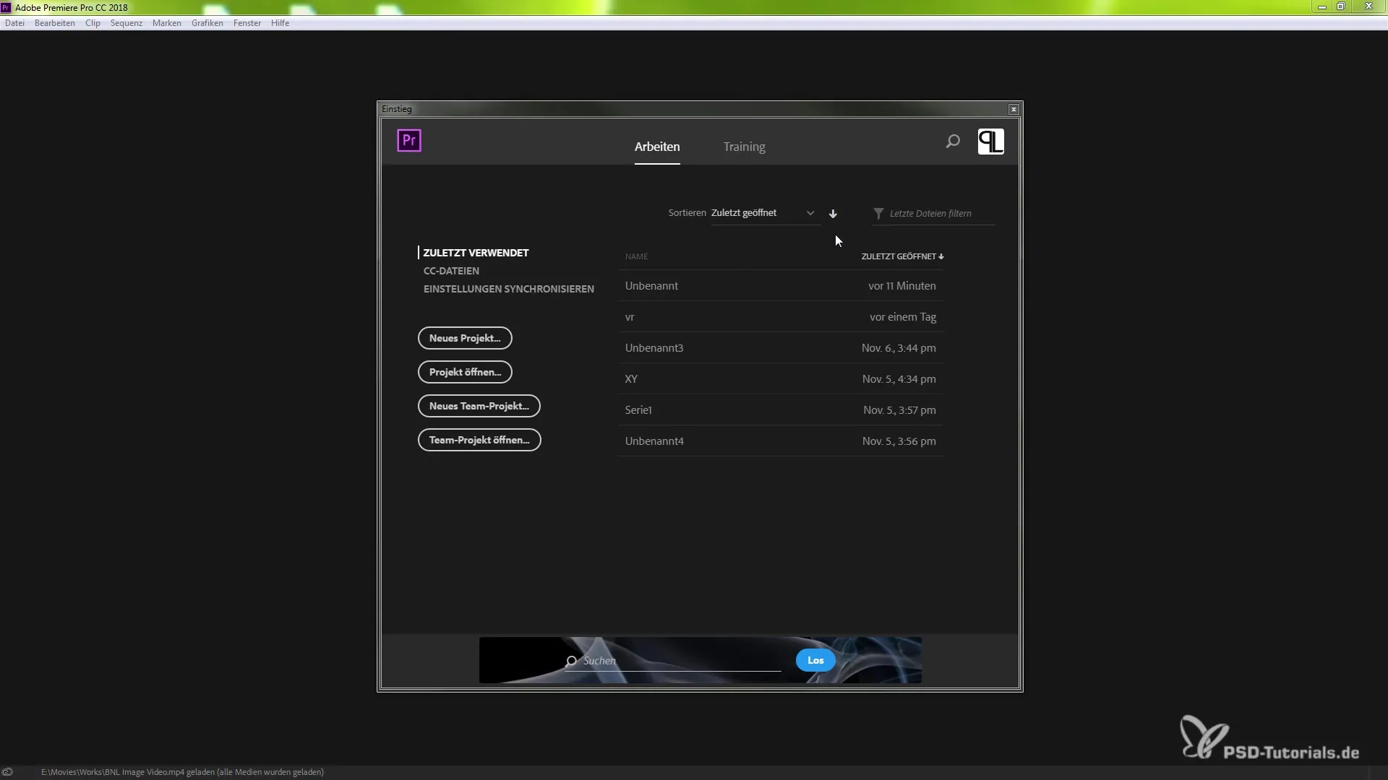Select EINSTELLUNGEN SYNCHRONISIEREN in the sidebar
The image size is (1388, 780).
509,289
